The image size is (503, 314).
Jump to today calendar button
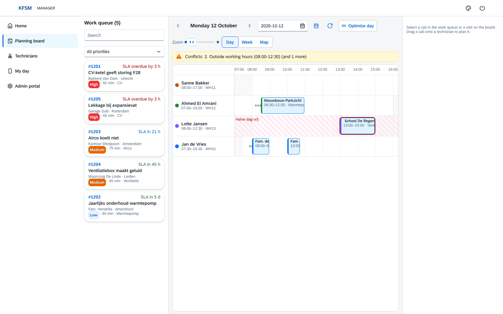coord(316,26)
